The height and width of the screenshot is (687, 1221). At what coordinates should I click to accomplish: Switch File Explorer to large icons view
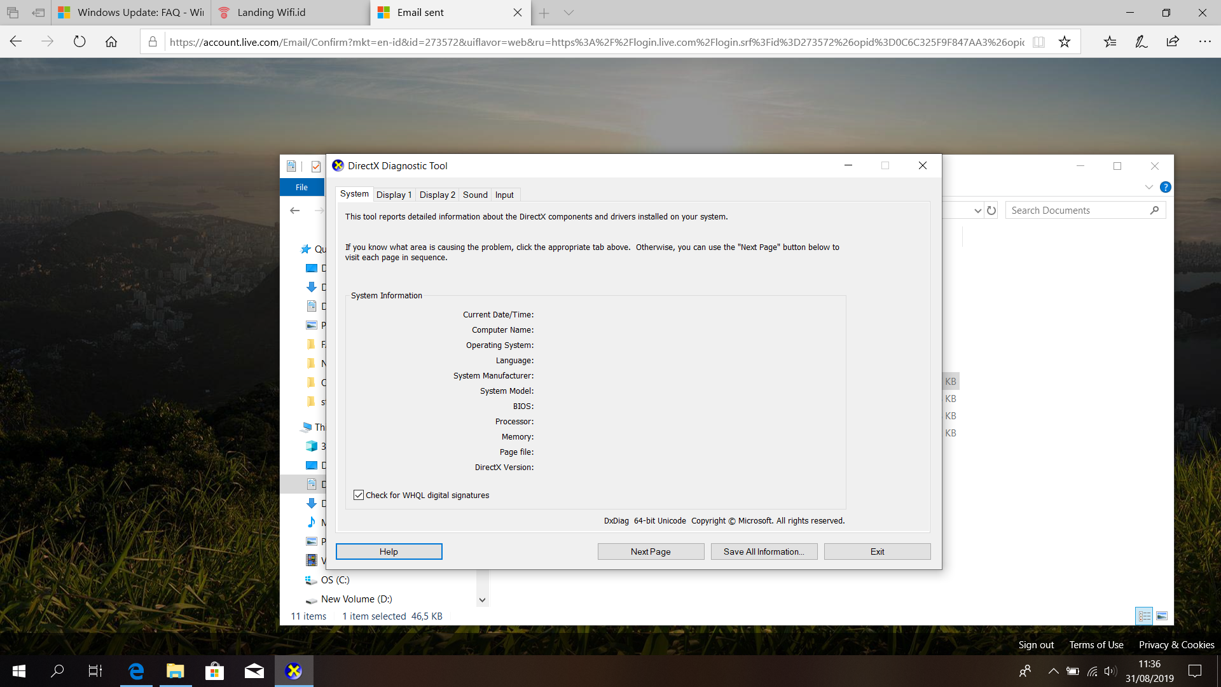pos(1162,616)
